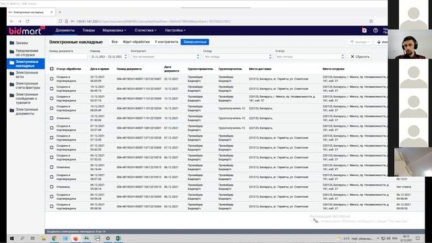Check the 10.12.2021 Создана и подтверждена row
432x243 pixels.
click(51, 108)
